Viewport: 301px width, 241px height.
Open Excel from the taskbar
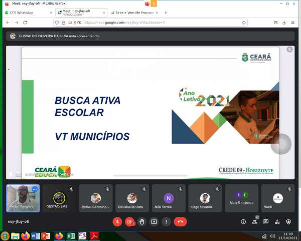pos(71,236)
